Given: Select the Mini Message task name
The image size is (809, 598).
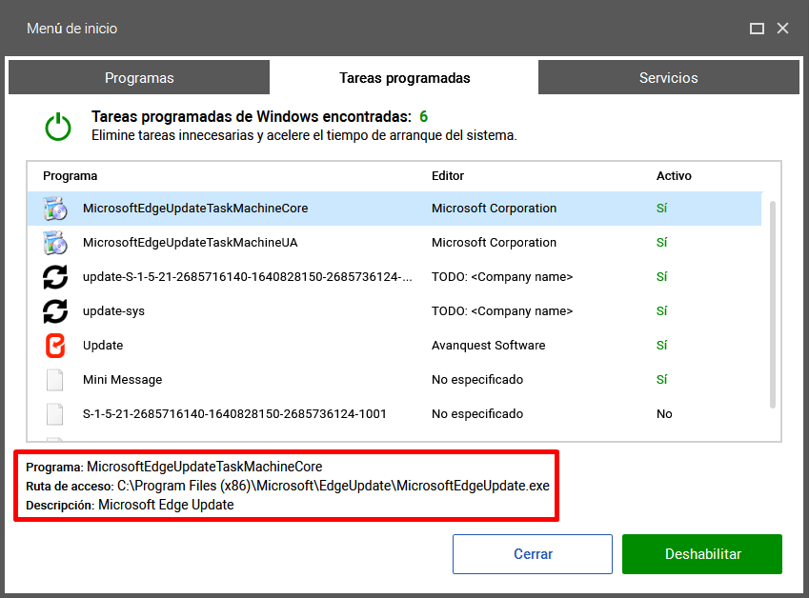Looking at the screenshot, I should [123, 379].
